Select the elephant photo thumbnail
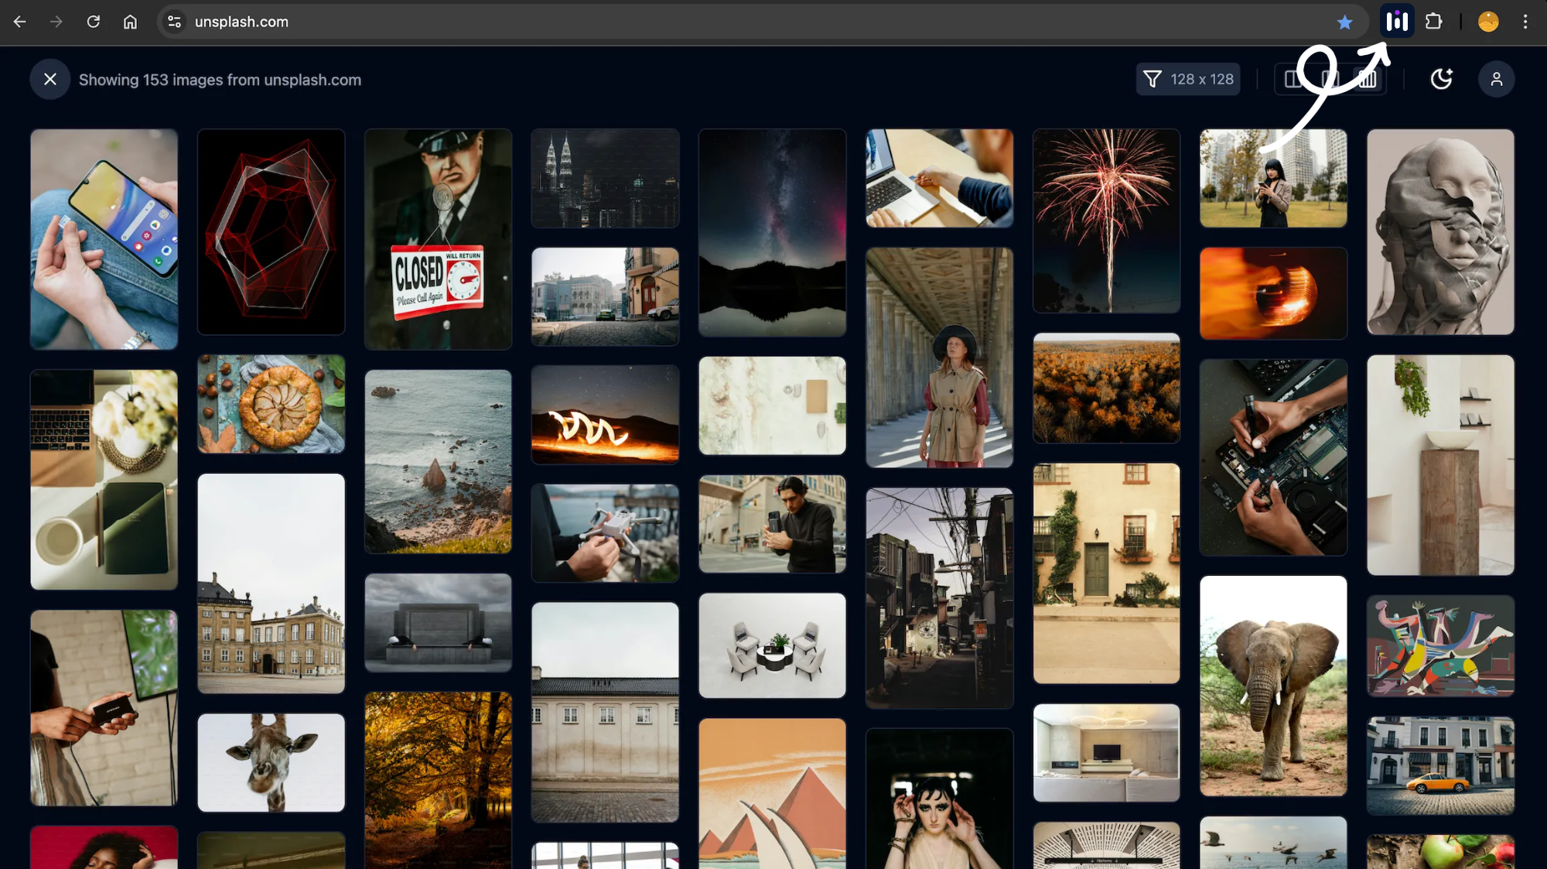 click(1272, 686)
